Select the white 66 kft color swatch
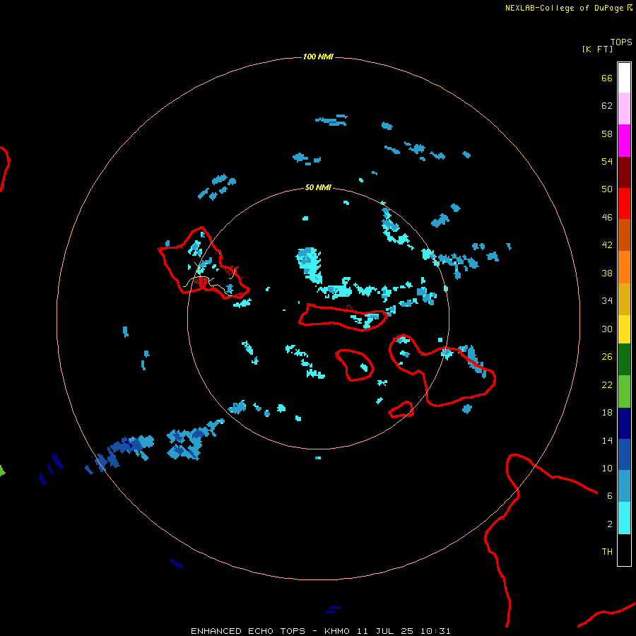The image size is (636, 636). 624,78
